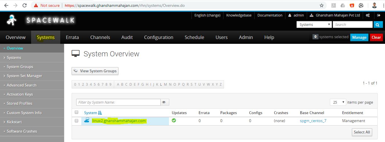Click the eye icon beside filter field
Viewport: 385px width, 142px height.
click(x=165, y=102)
